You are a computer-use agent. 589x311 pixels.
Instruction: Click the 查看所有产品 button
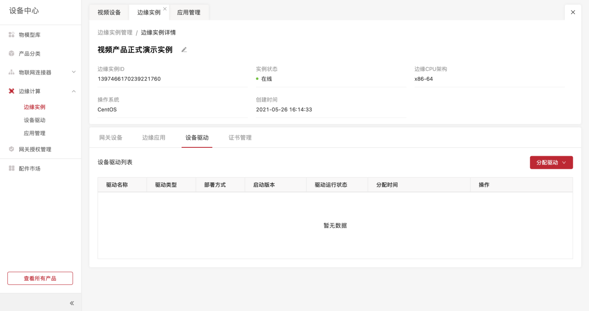40,278
